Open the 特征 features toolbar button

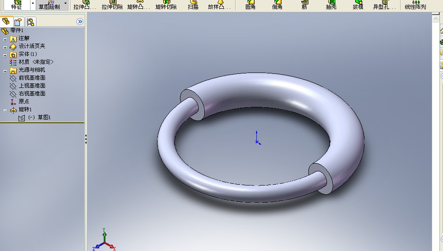tap(16, 5)
